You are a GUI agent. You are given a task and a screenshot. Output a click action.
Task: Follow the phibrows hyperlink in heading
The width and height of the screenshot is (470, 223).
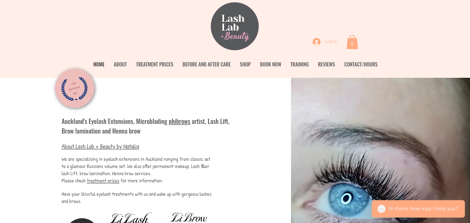[x=179, y=121]
